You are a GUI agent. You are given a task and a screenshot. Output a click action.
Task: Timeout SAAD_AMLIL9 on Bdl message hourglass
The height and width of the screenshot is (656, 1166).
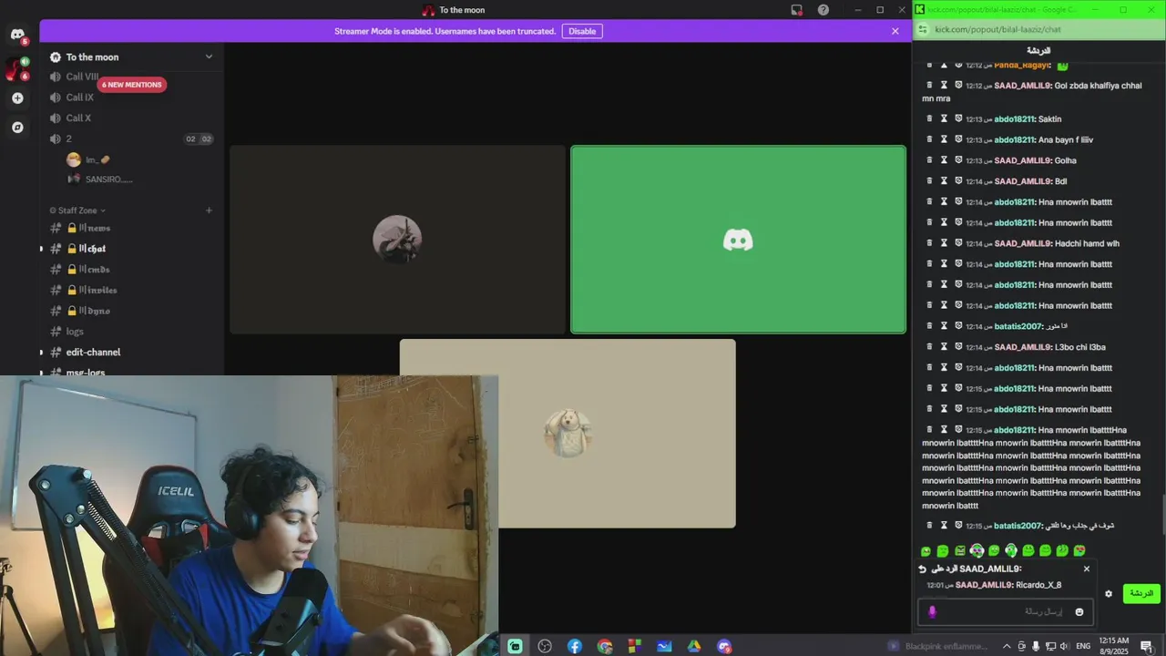pyautogui.click(x=944, y=181)
